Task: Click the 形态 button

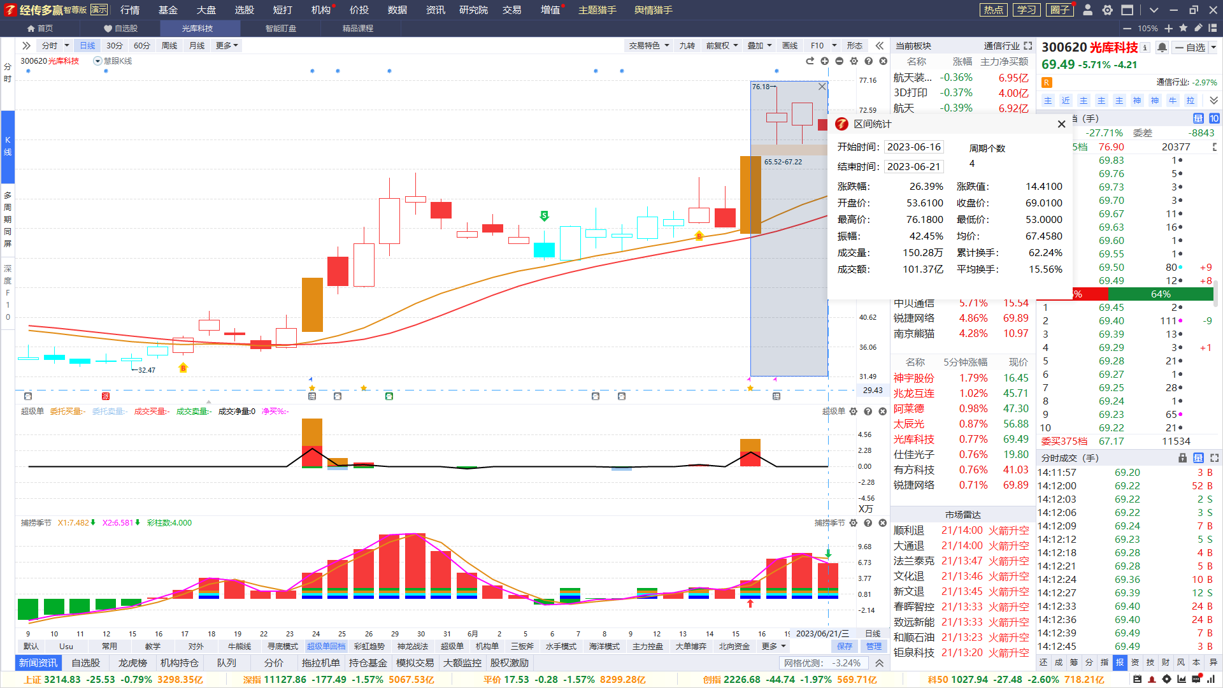Action: click(x=854, y=46)
